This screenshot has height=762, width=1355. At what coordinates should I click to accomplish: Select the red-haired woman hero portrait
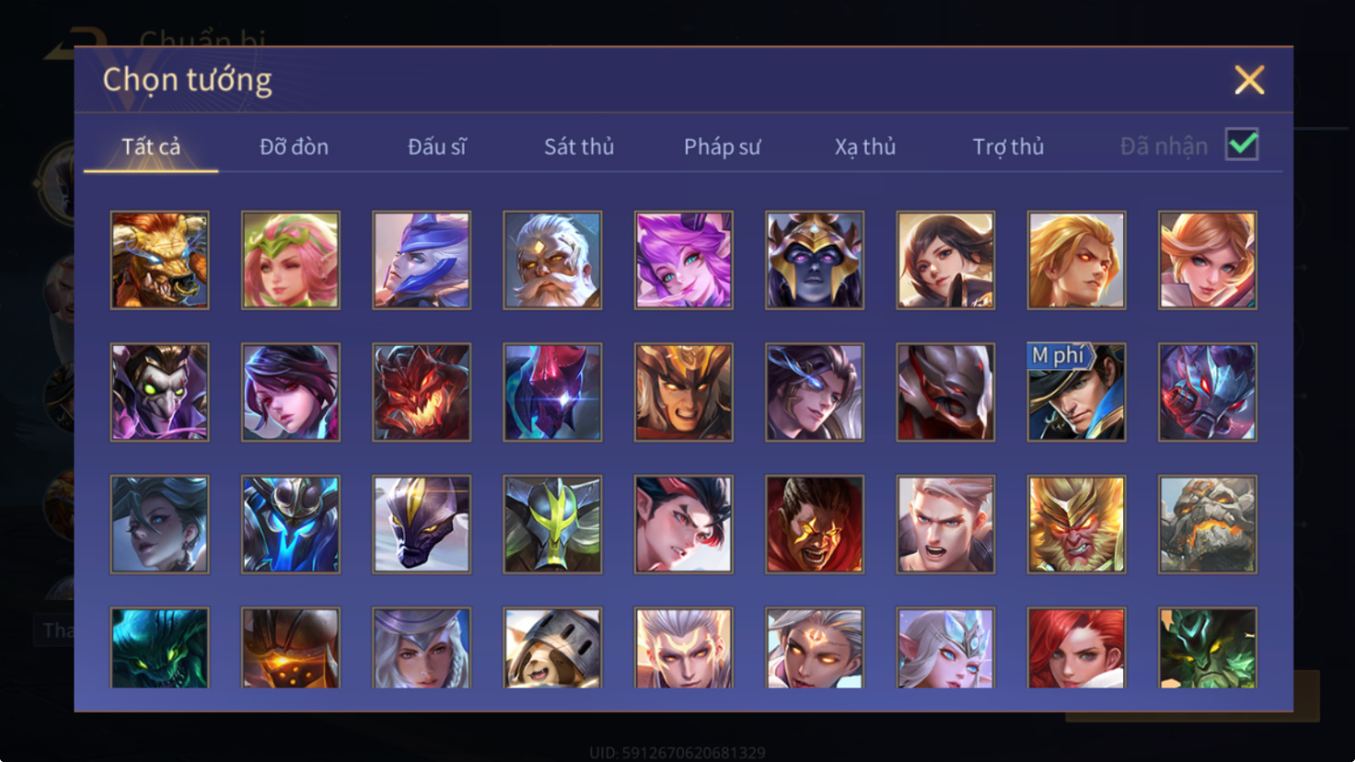click(x=1076, y=648)
